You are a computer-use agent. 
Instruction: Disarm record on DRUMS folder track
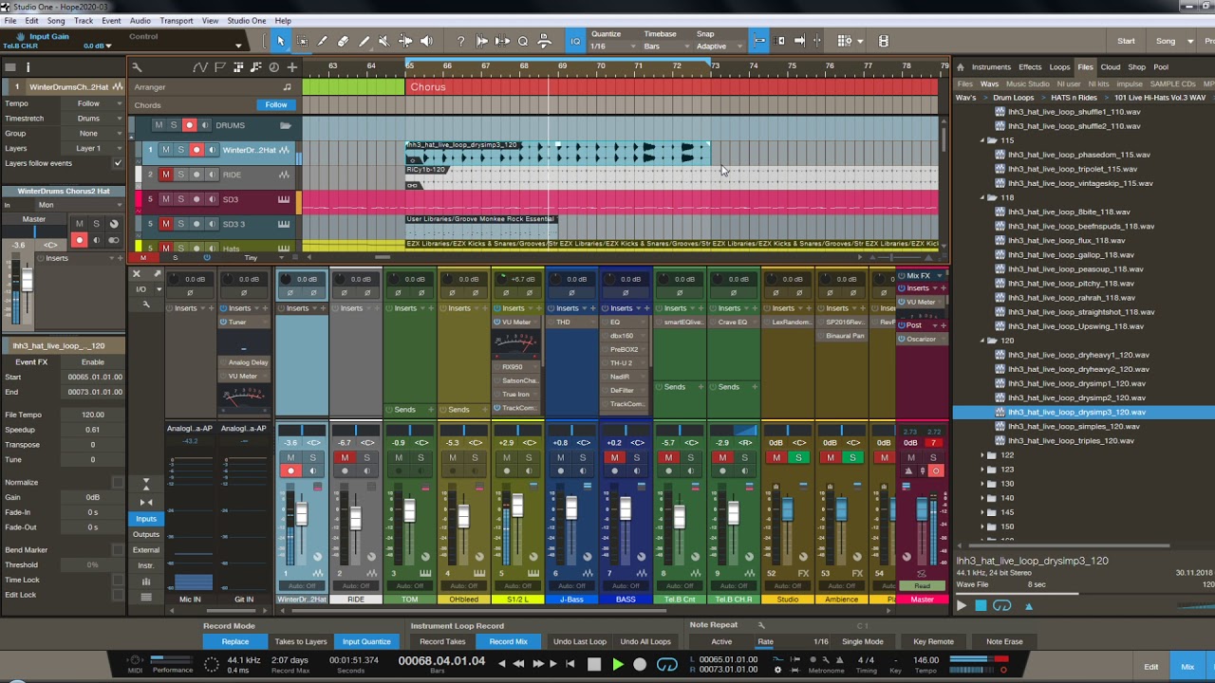click(x=189, y=125)
